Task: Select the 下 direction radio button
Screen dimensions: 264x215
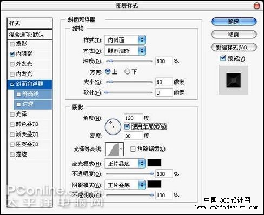Action: click(x=127, y=72)
